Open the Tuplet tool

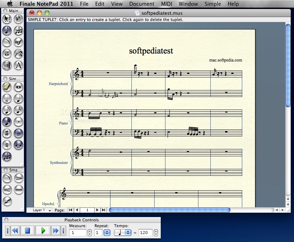[x=18, y=31]
